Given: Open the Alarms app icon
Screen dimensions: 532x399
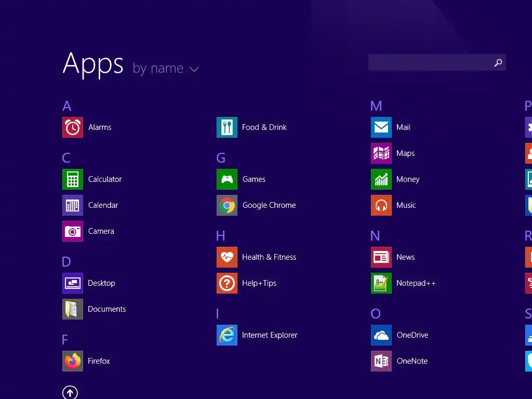Looking at the screenshot, I should (73, 127).
